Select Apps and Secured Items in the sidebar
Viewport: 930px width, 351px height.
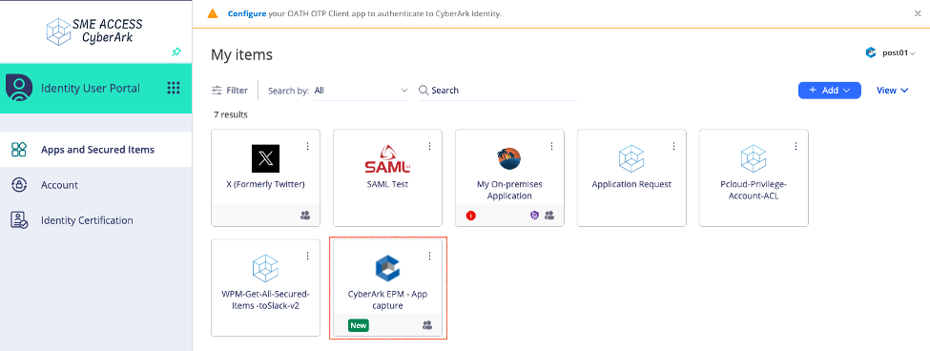(x=96, y=150)
